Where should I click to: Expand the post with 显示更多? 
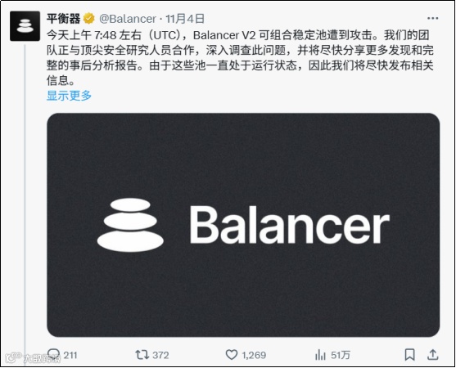tap(70, 96)
